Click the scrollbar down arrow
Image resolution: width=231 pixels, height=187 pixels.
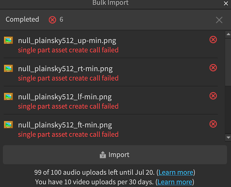[x=228, y=138]
